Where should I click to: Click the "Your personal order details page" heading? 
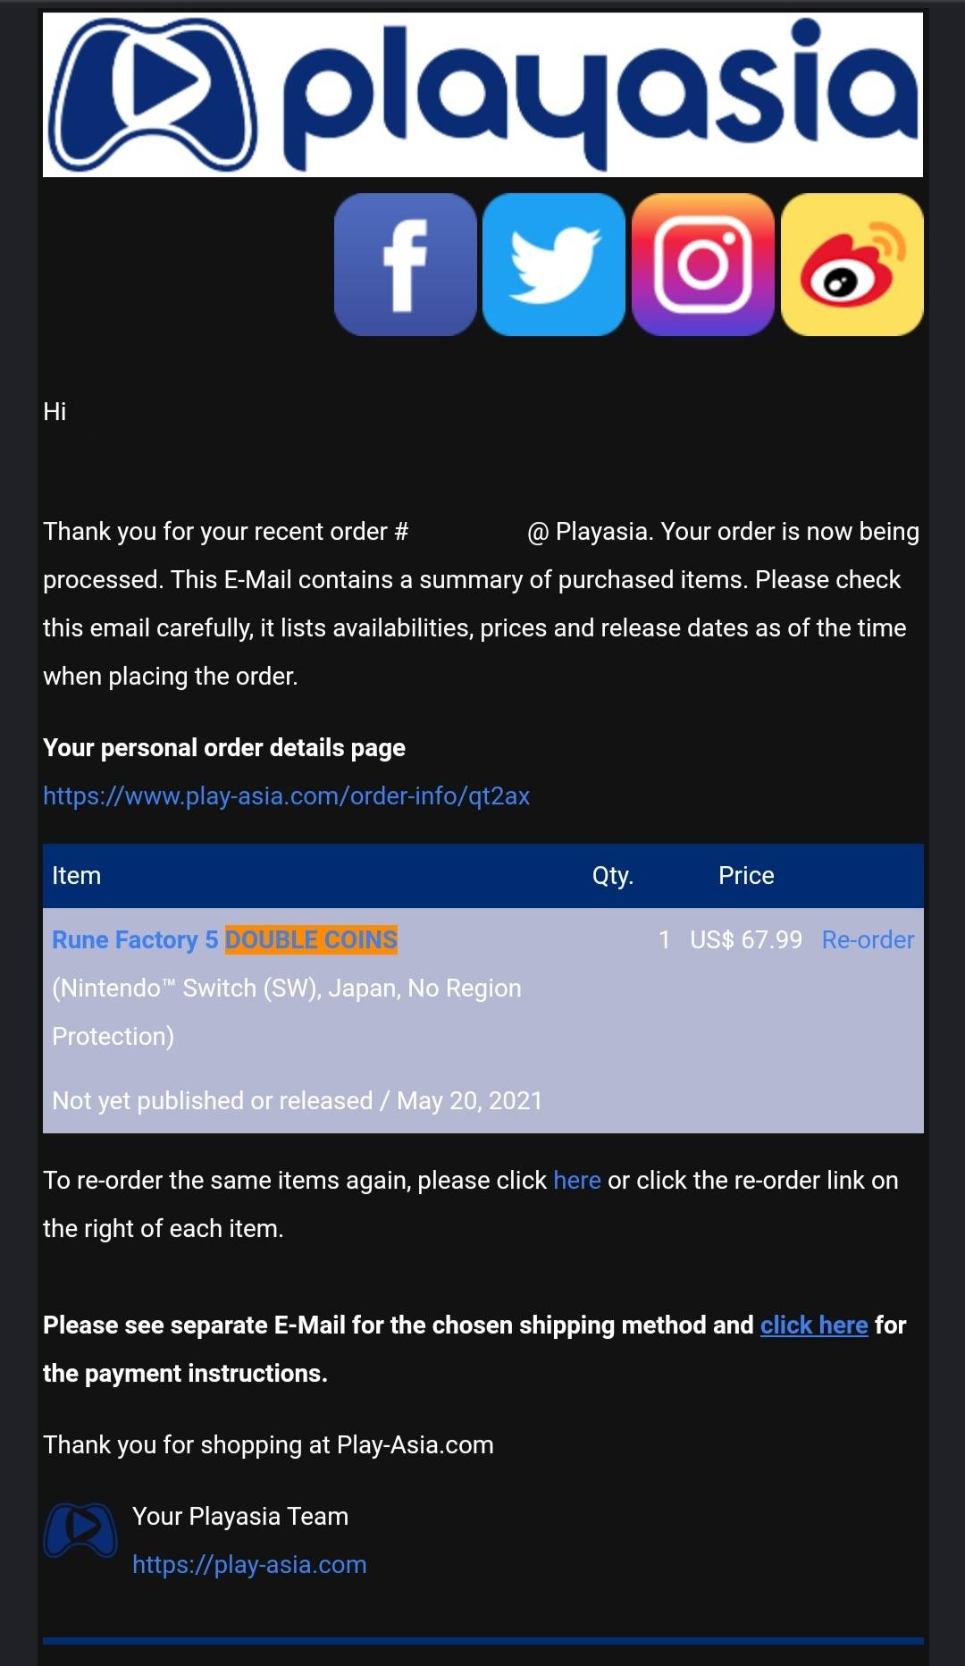[224, 747]
